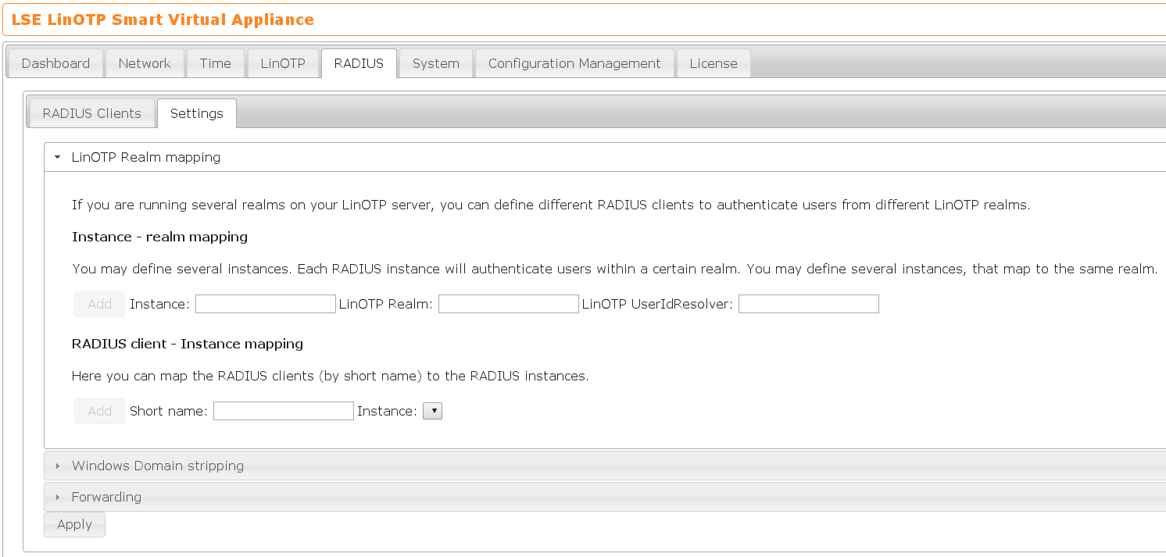This screenshot has width=1166, height=557.
Task: Focus the LinOTP Realm text field
Action: click(x=508, y=304)
